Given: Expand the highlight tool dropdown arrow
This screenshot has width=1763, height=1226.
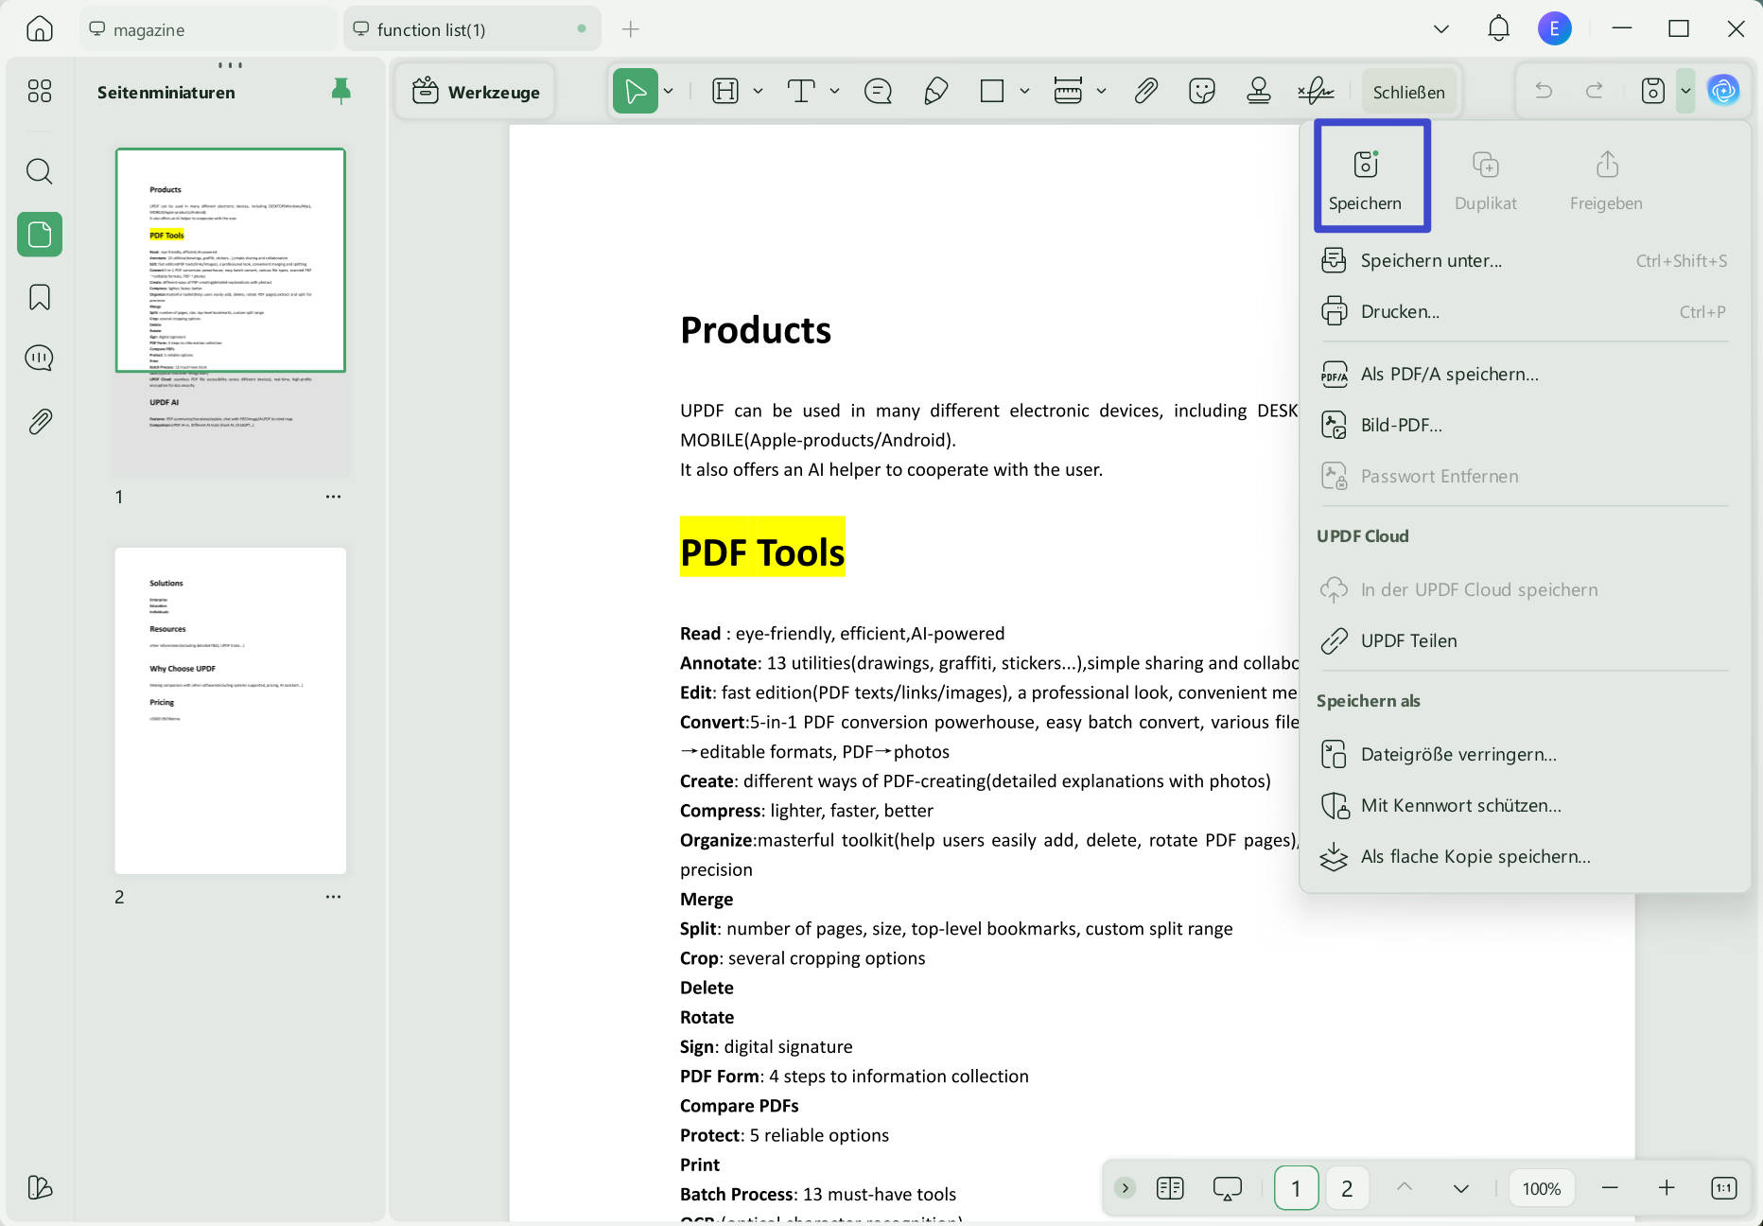Looking at the screenshot, I should [758, 92].
